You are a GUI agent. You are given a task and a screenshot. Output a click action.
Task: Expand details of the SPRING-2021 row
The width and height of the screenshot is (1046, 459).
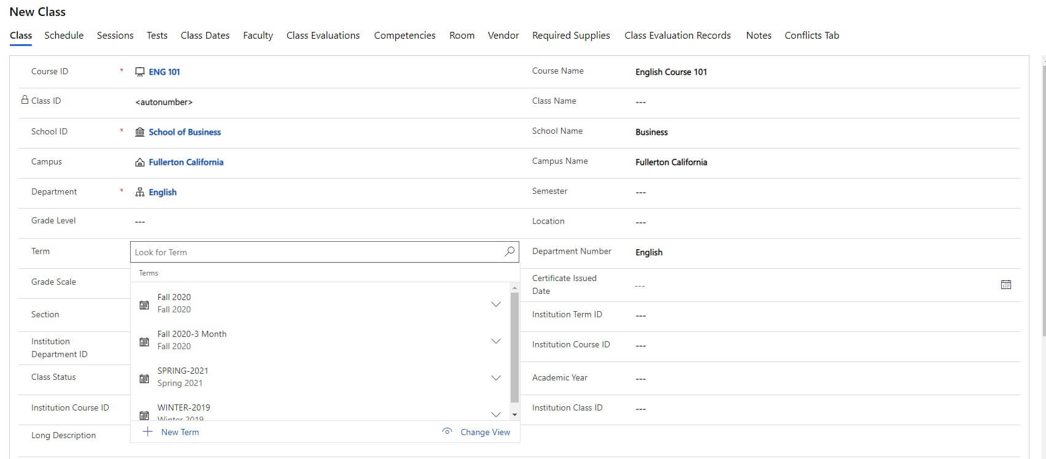click(x=496, y=378)
